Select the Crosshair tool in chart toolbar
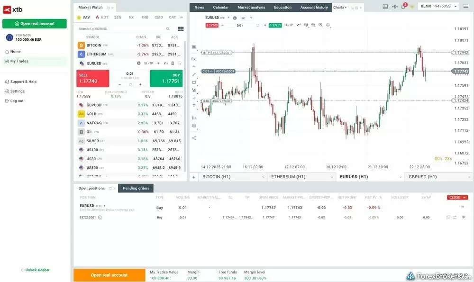This screenshot has width=474, height=282. [193, 65]
